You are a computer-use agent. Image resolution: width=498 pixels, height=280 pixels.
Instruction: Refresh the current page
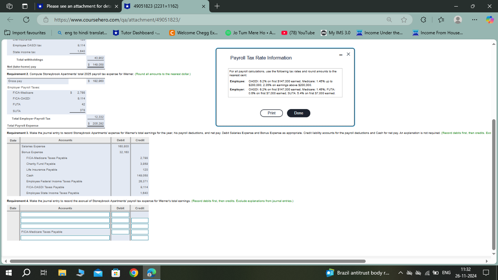pos(26,20)
